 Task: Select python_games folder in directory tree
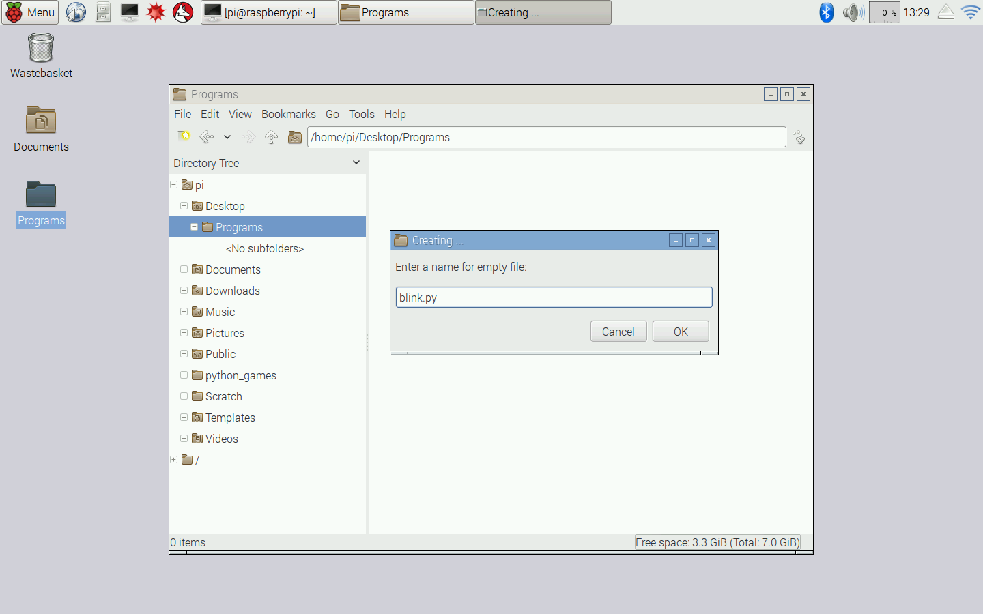[x=234, y=375]
